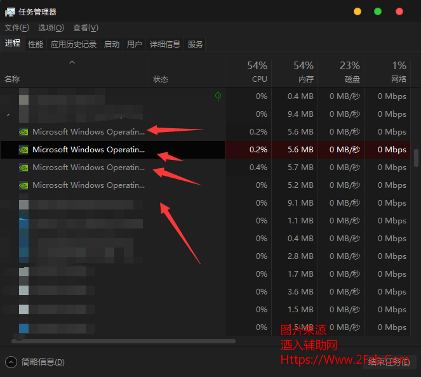Click the 5.7 MB memory cell
The width and height of the screenshot is (421, 377).
(295, 168)
